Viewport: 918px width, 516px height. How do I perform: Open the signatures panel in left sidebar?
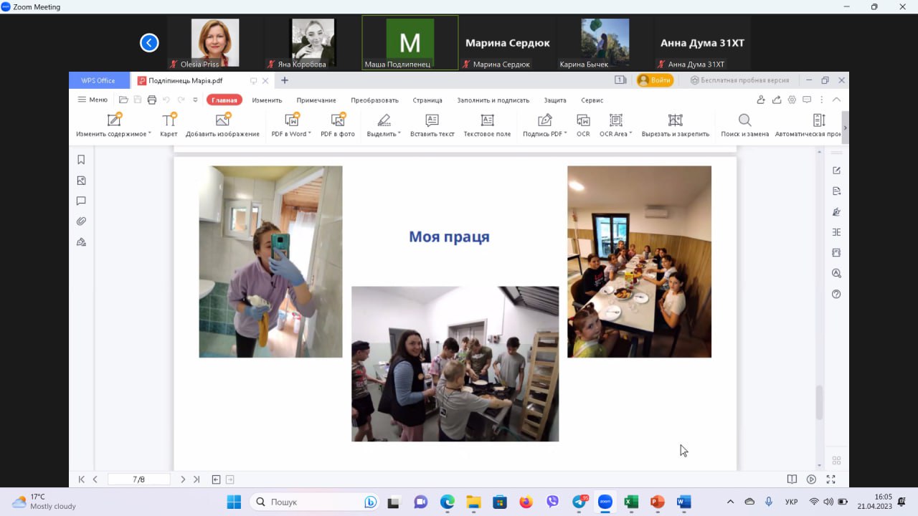coord(81,242)
